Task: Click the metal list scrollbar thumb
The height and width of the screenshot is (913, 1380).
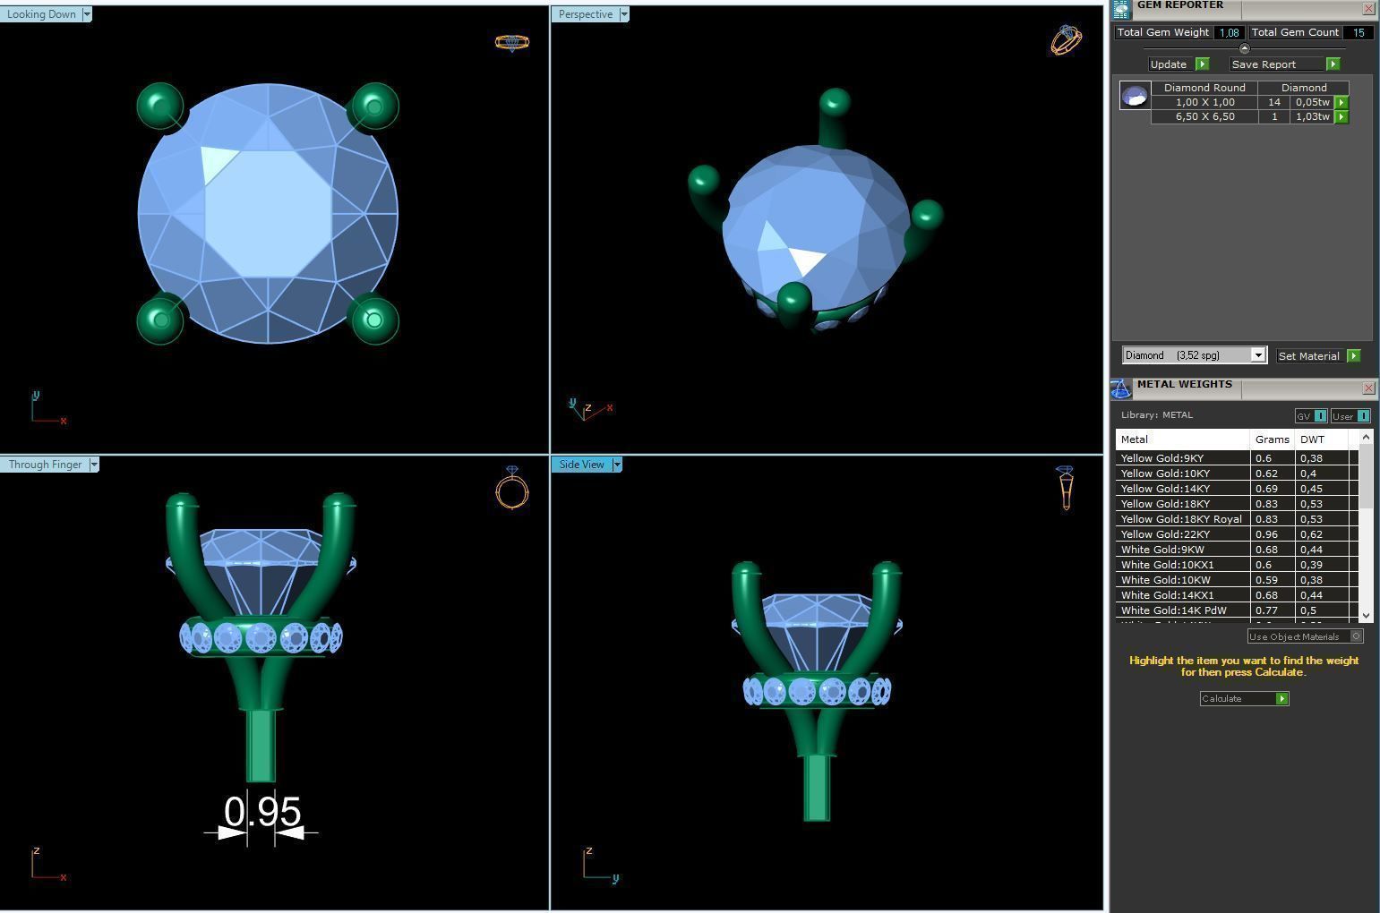Action: pyautogui.click(x=1366, y=477)
